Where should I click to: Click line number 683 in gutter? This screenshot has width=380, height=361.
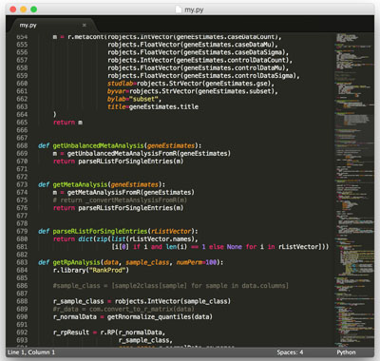click(x=22, y=262)
